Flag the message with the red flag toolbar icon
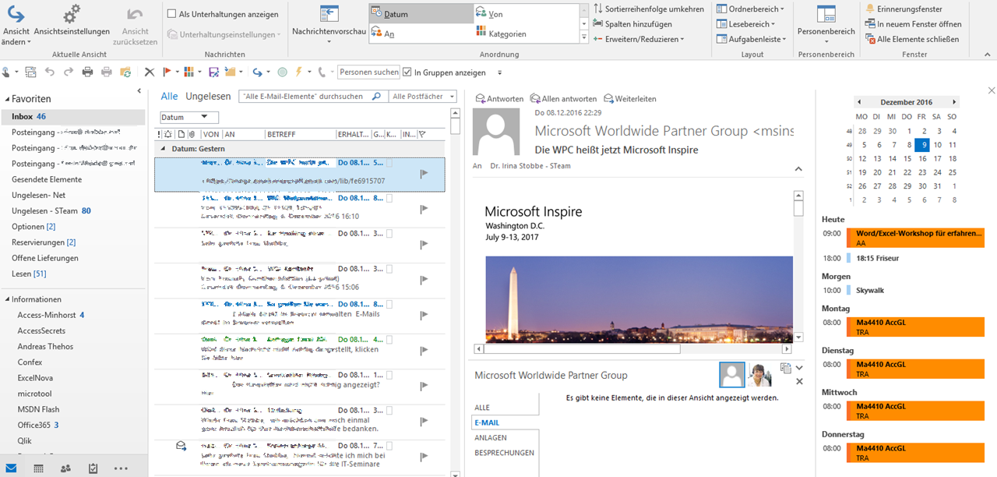 tap(167, 72)
